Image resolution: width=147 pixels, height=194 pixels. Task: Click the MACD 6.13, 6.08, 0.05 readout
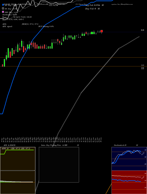(13, 19)
